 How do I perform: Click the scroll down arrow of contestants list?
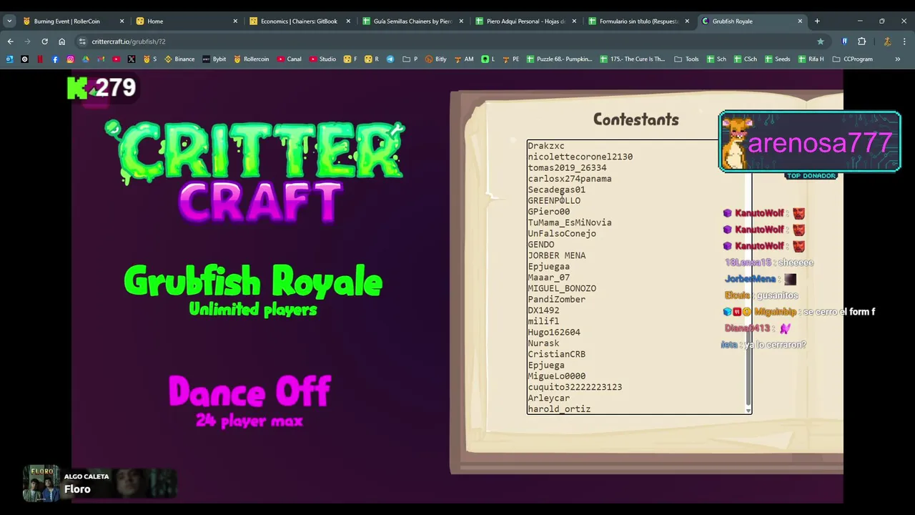pos(748,410)
